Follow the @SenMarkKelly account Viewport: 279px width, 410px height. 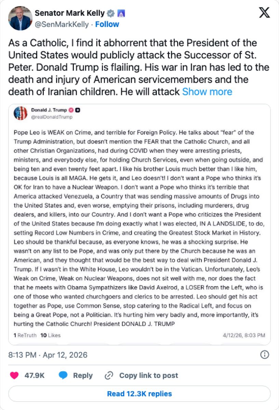pyautogui.click(x=107, y=24)
